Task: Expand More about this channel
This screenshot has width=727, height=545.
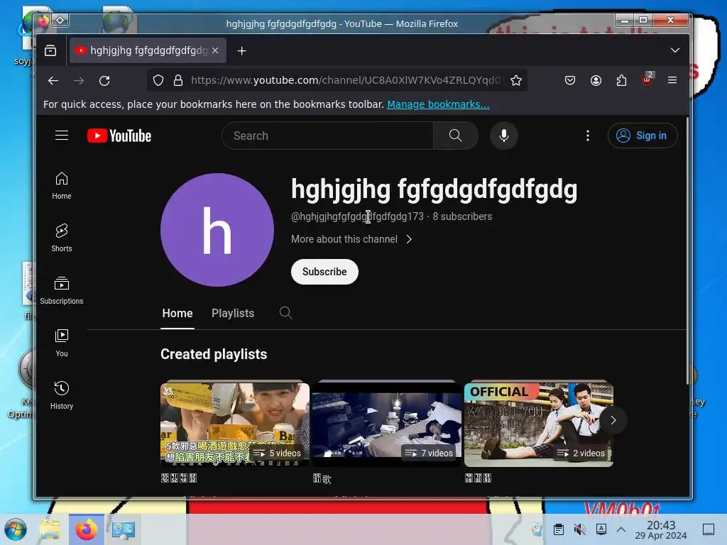Action: pos(351,239)
